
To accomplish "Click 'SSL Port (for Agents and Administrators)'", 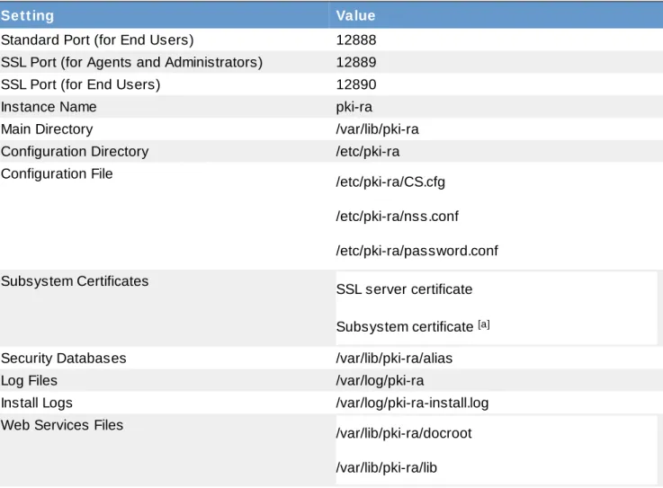I will click(131, 63).
